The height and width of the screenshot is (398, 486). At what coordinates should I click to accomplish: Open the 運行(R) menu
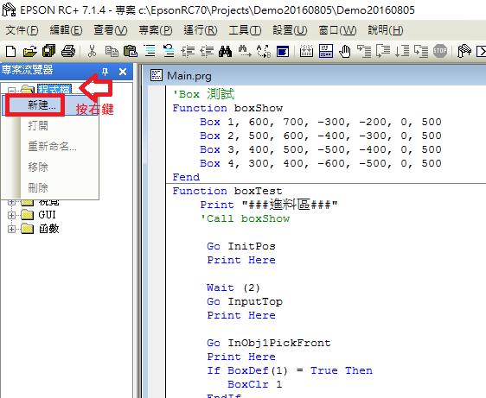tap(201, 30)
